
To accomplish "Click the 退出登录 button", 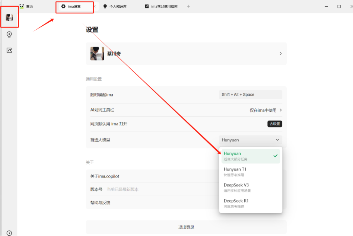I will (186, 227).
